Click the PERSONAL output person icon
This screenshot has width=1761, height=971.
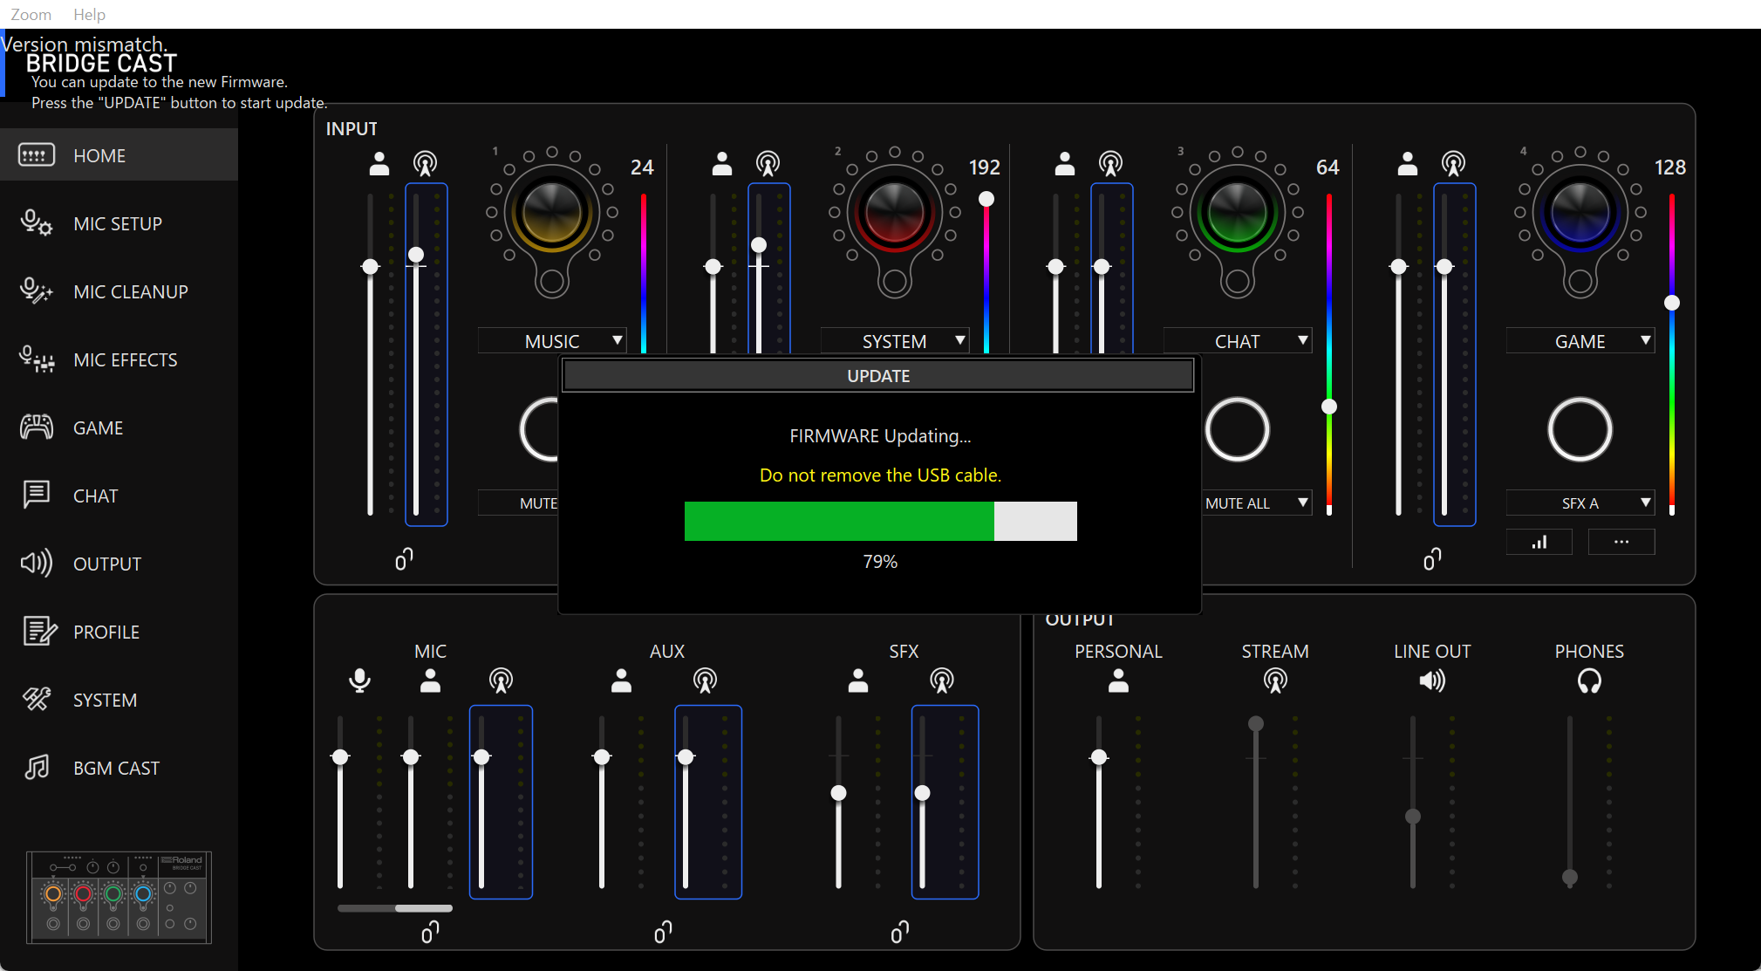click(1118, 680)
